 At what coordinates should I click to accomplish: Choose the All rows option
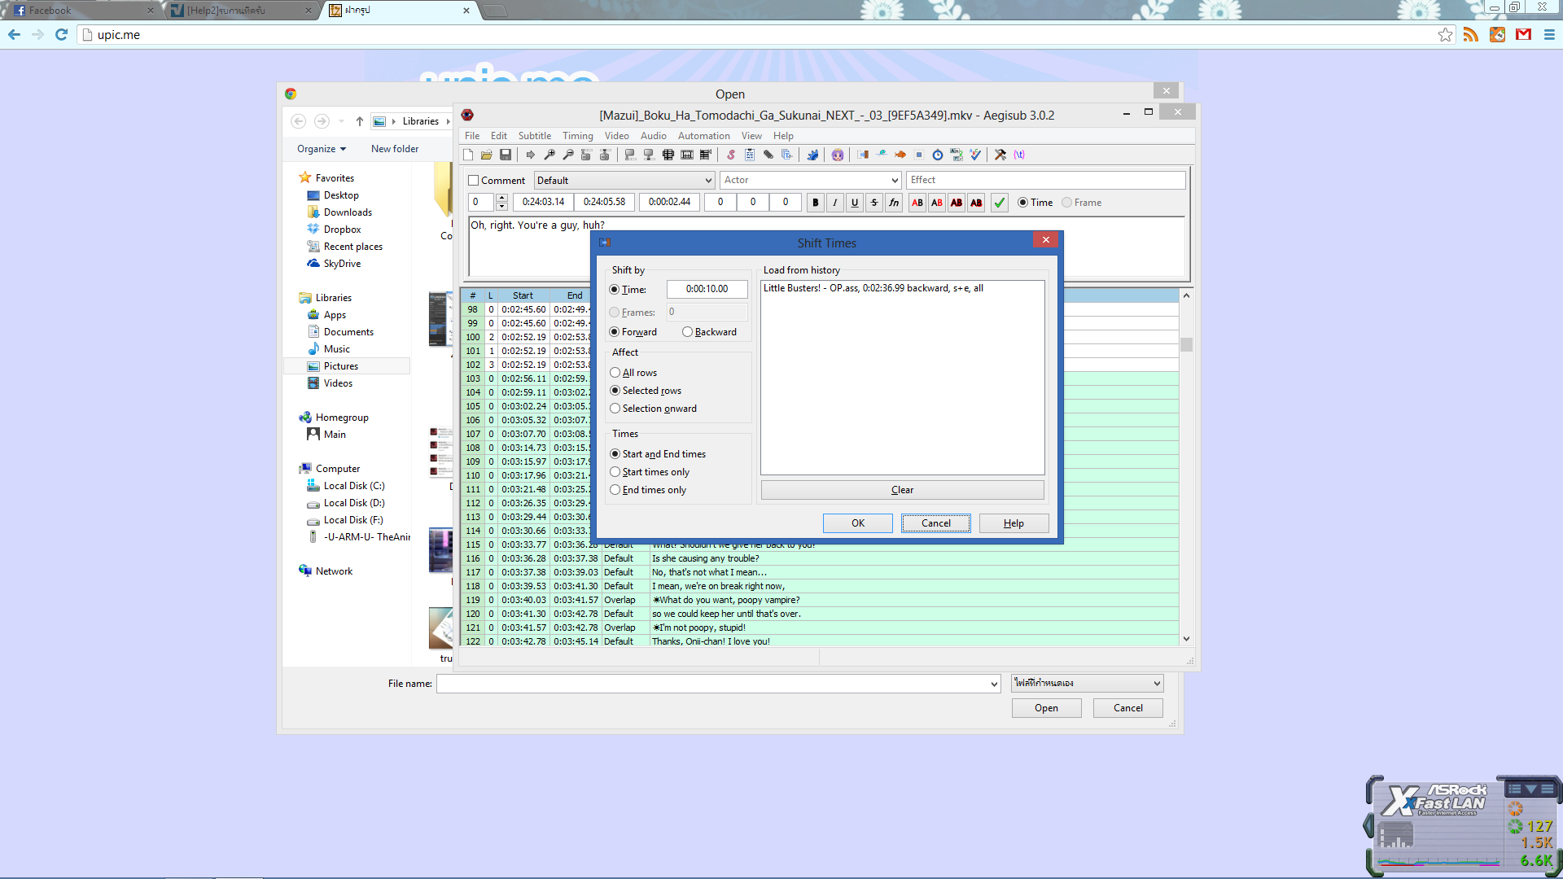[x=615, y=373]
